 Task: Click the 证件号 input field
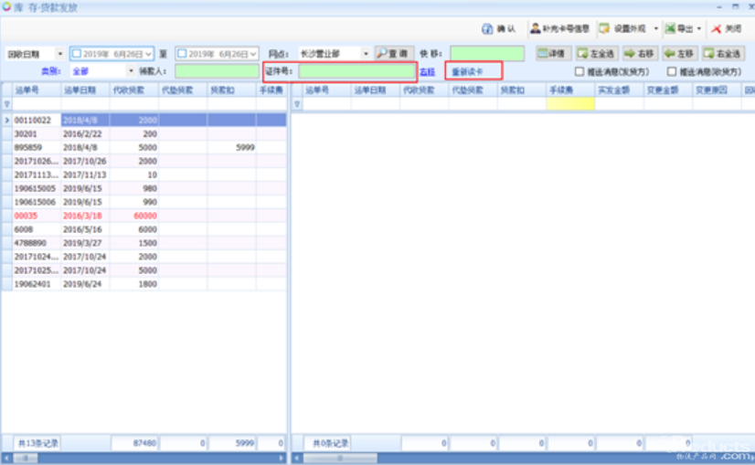point(356,71)
